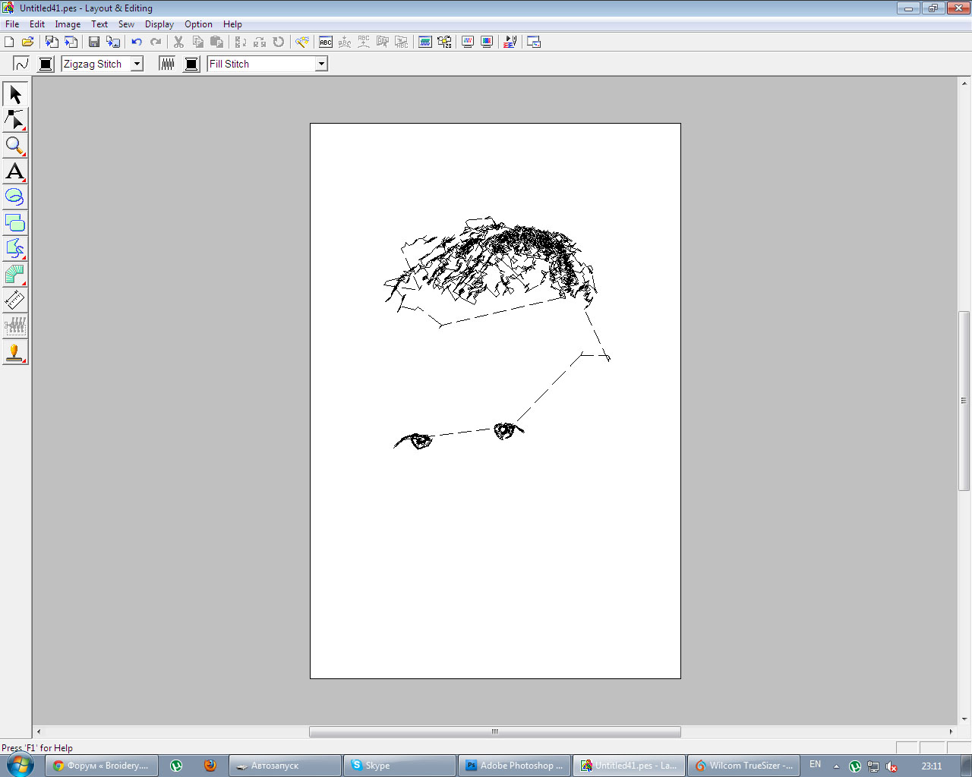Activate the Zoom magnifier tool
Image resolution: width=972 pixels, height=777 pixels.
click(x=15, y=146)
